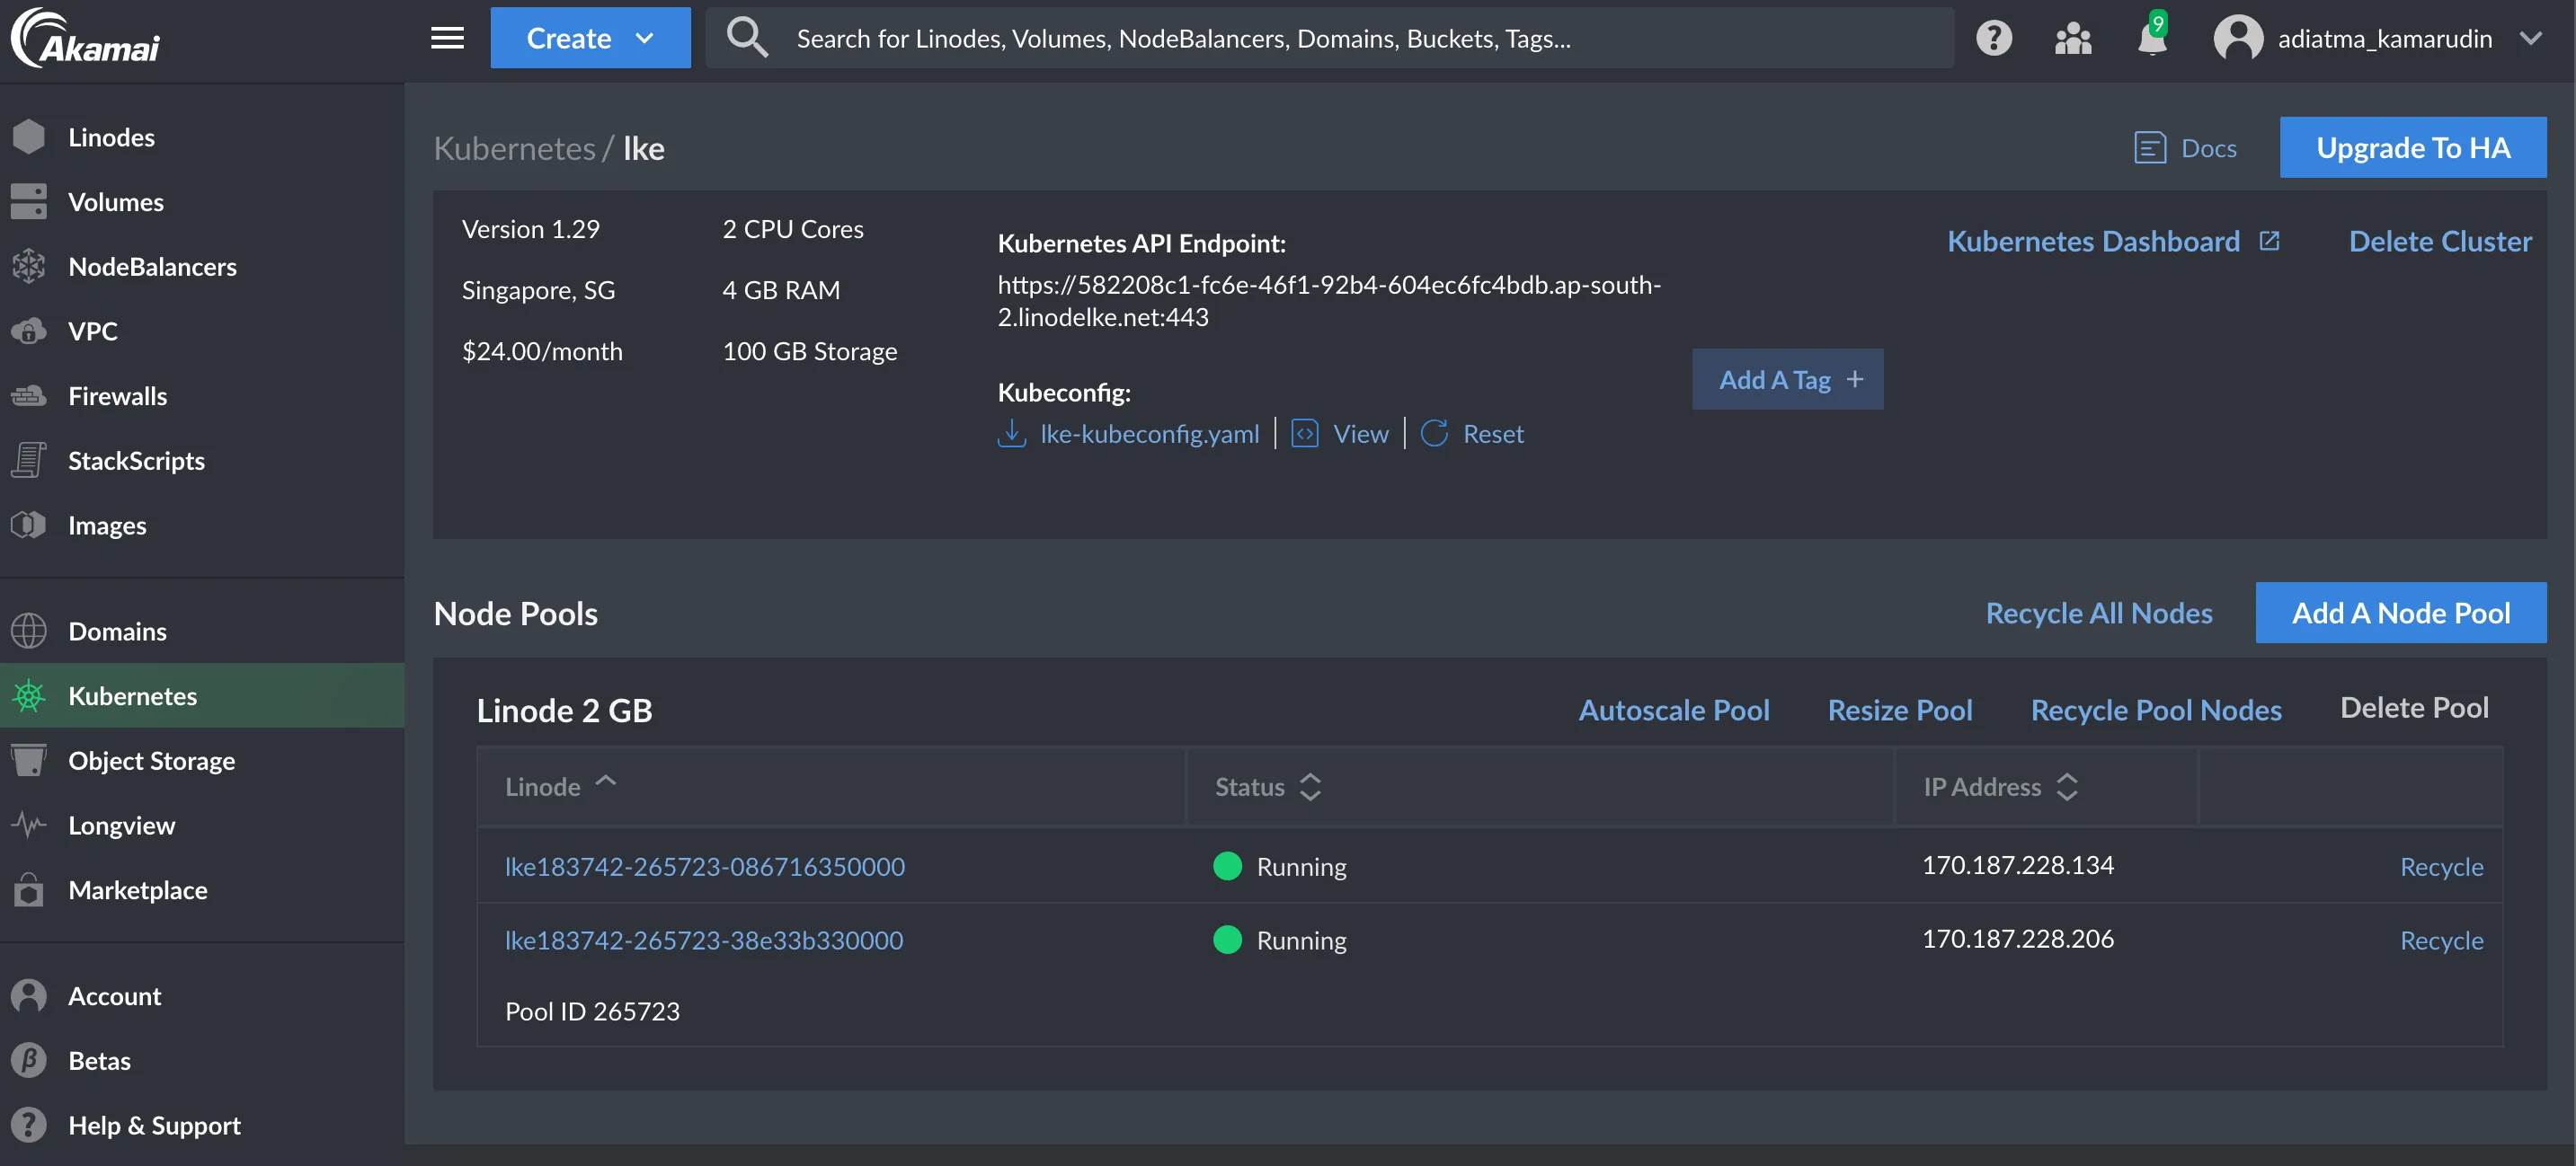Click the lke-kubeconfig.yaml download link

1149,434
